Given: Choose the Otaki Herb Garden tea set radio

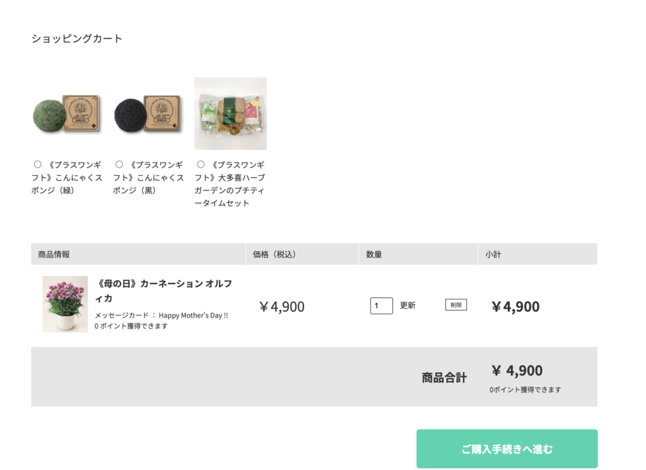Looking at the screenshot, I should coord(201,164).
